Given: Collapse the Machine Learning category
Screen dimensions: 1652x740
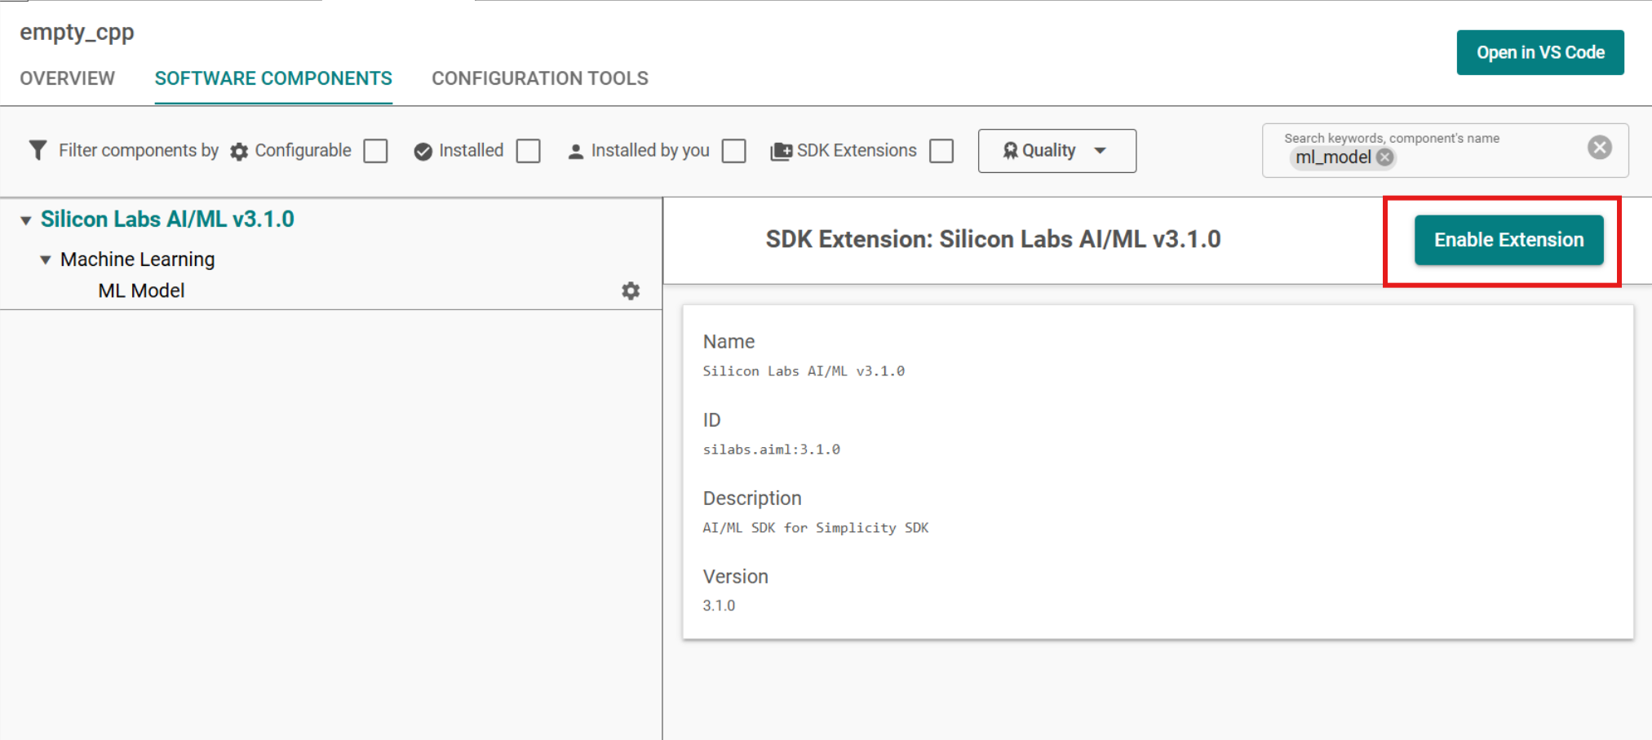Looking at the screenshot, I should (x=46, y=260).
